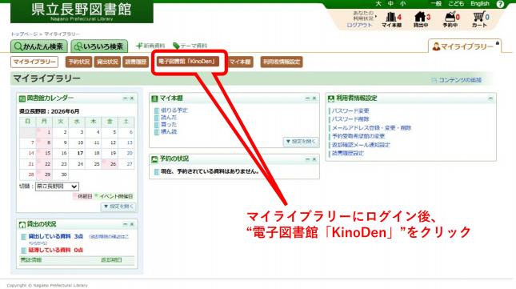This screenshot has height=289, width=516.
Task: Open the マイ本棚 menu button
Action: coord(240,62)
